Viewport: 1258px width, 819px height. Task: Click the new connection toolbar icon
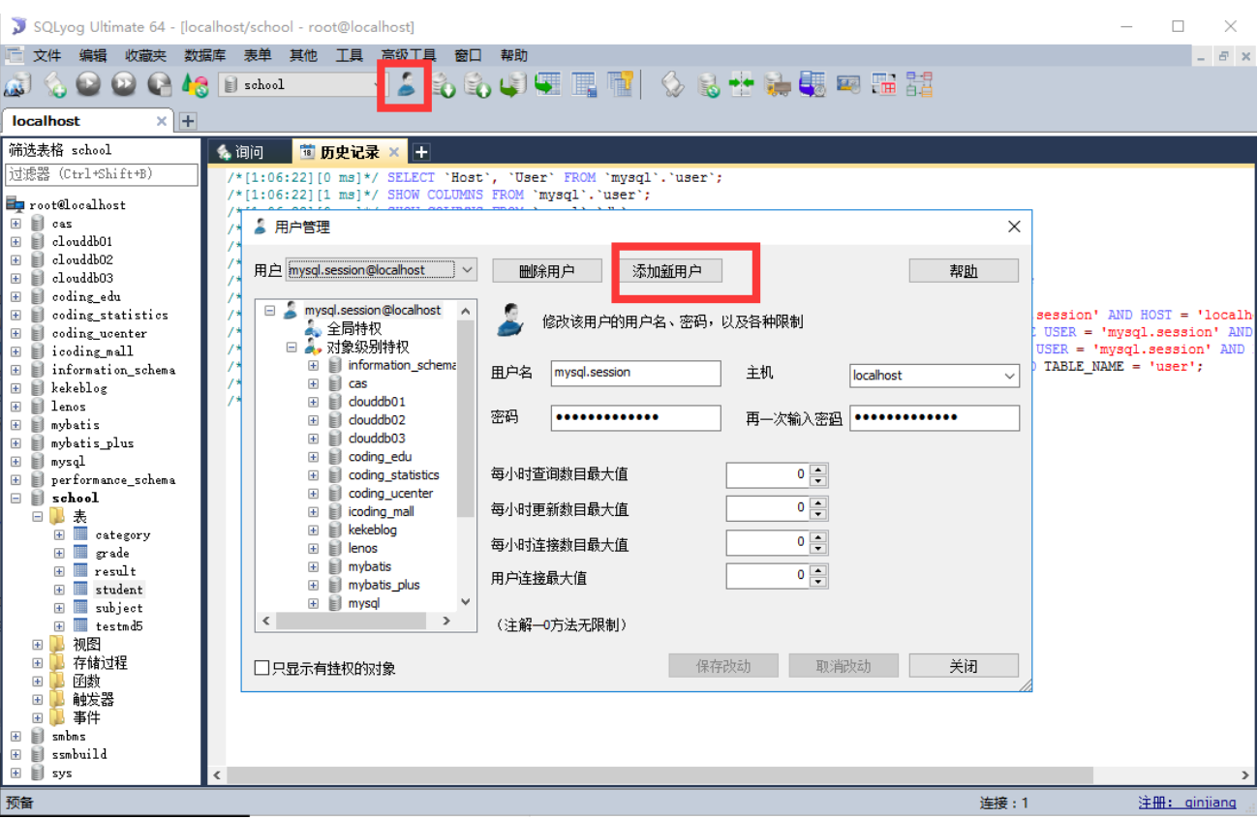click(17, 85)
